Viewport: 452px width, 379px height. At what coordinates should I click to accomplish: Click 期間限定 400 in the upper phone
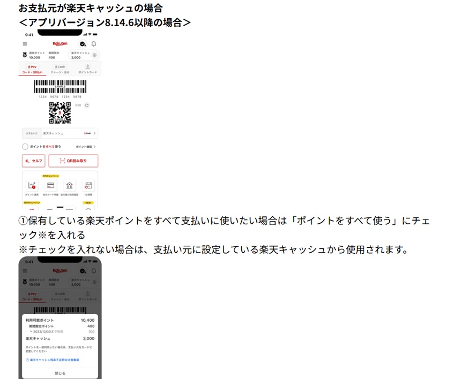click(x=54, y=55)
